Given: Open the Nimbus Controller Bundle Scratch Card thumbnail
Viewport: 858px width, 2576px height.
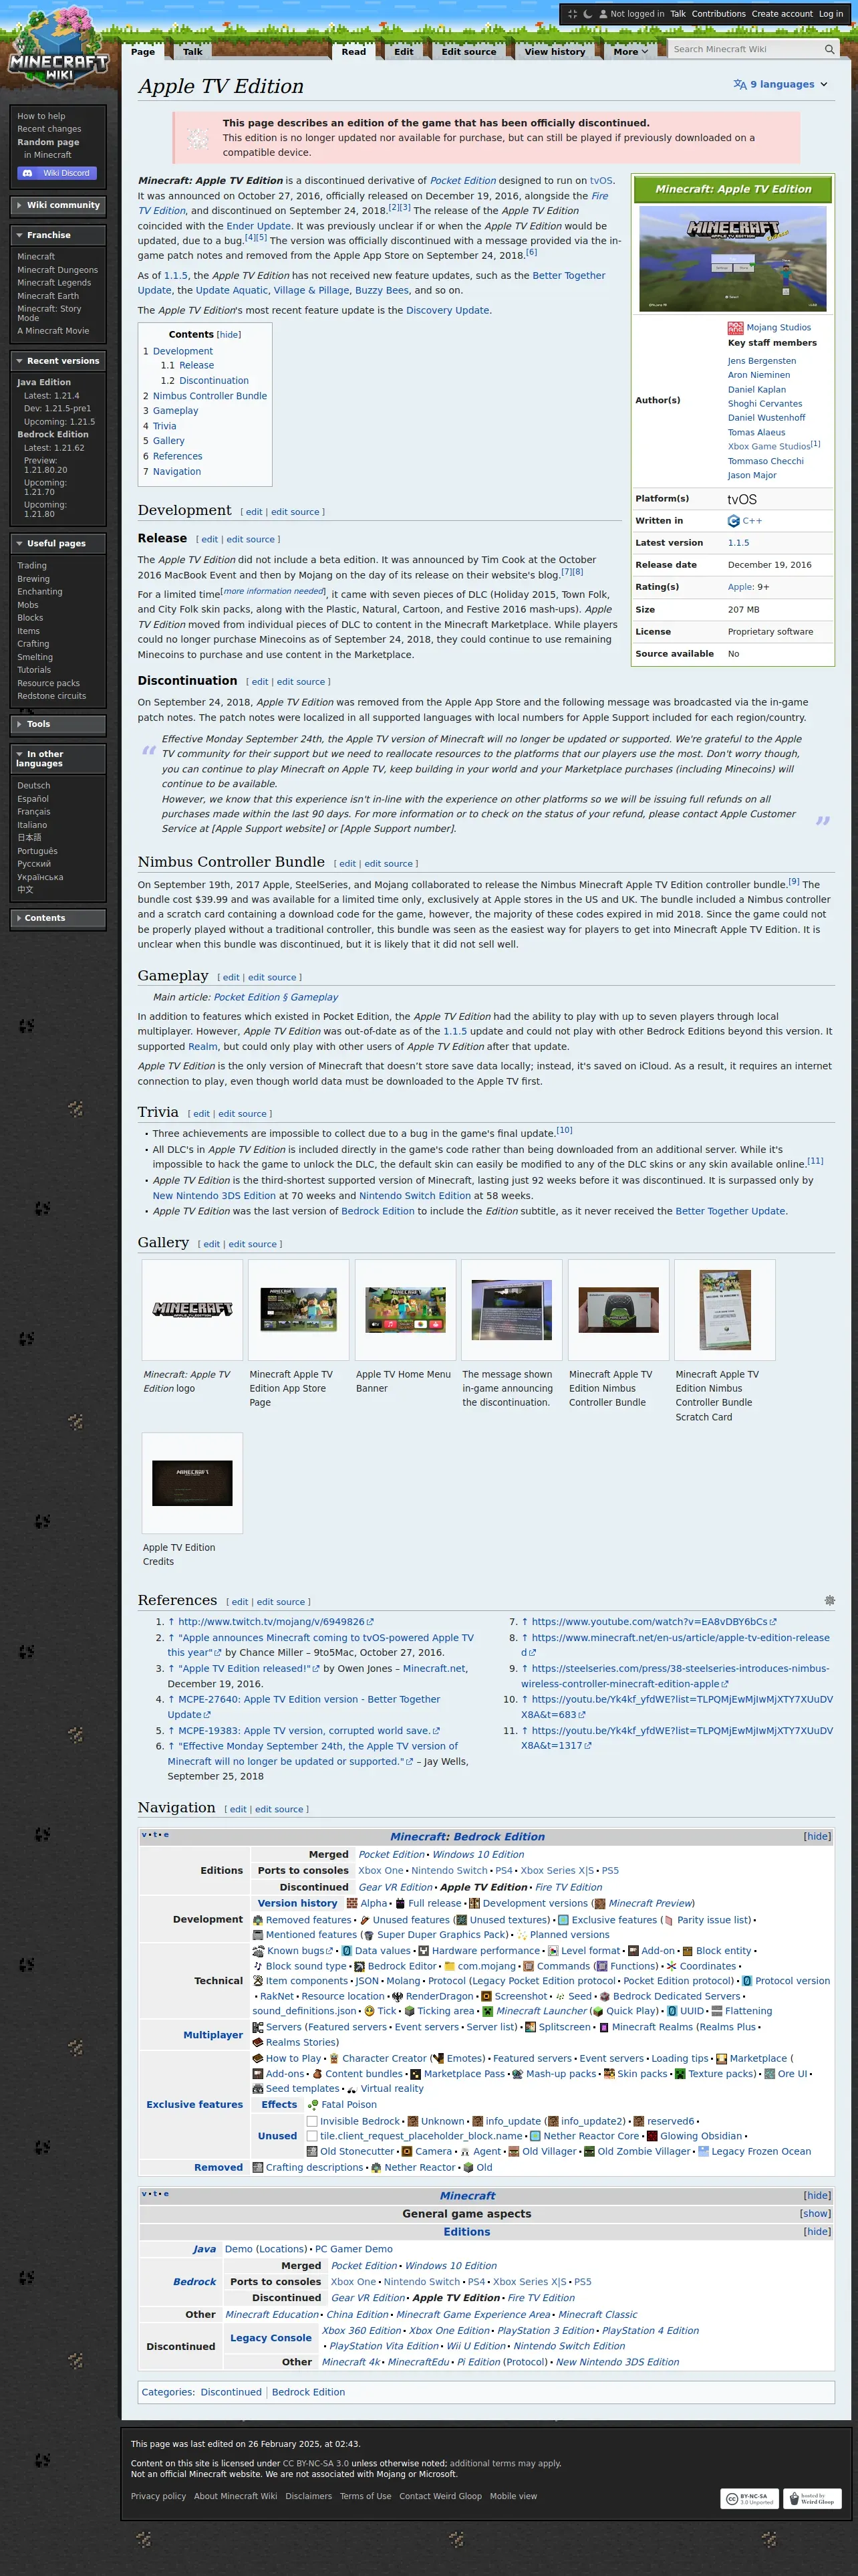Looking at the screenshot, I should [725, 1310].
